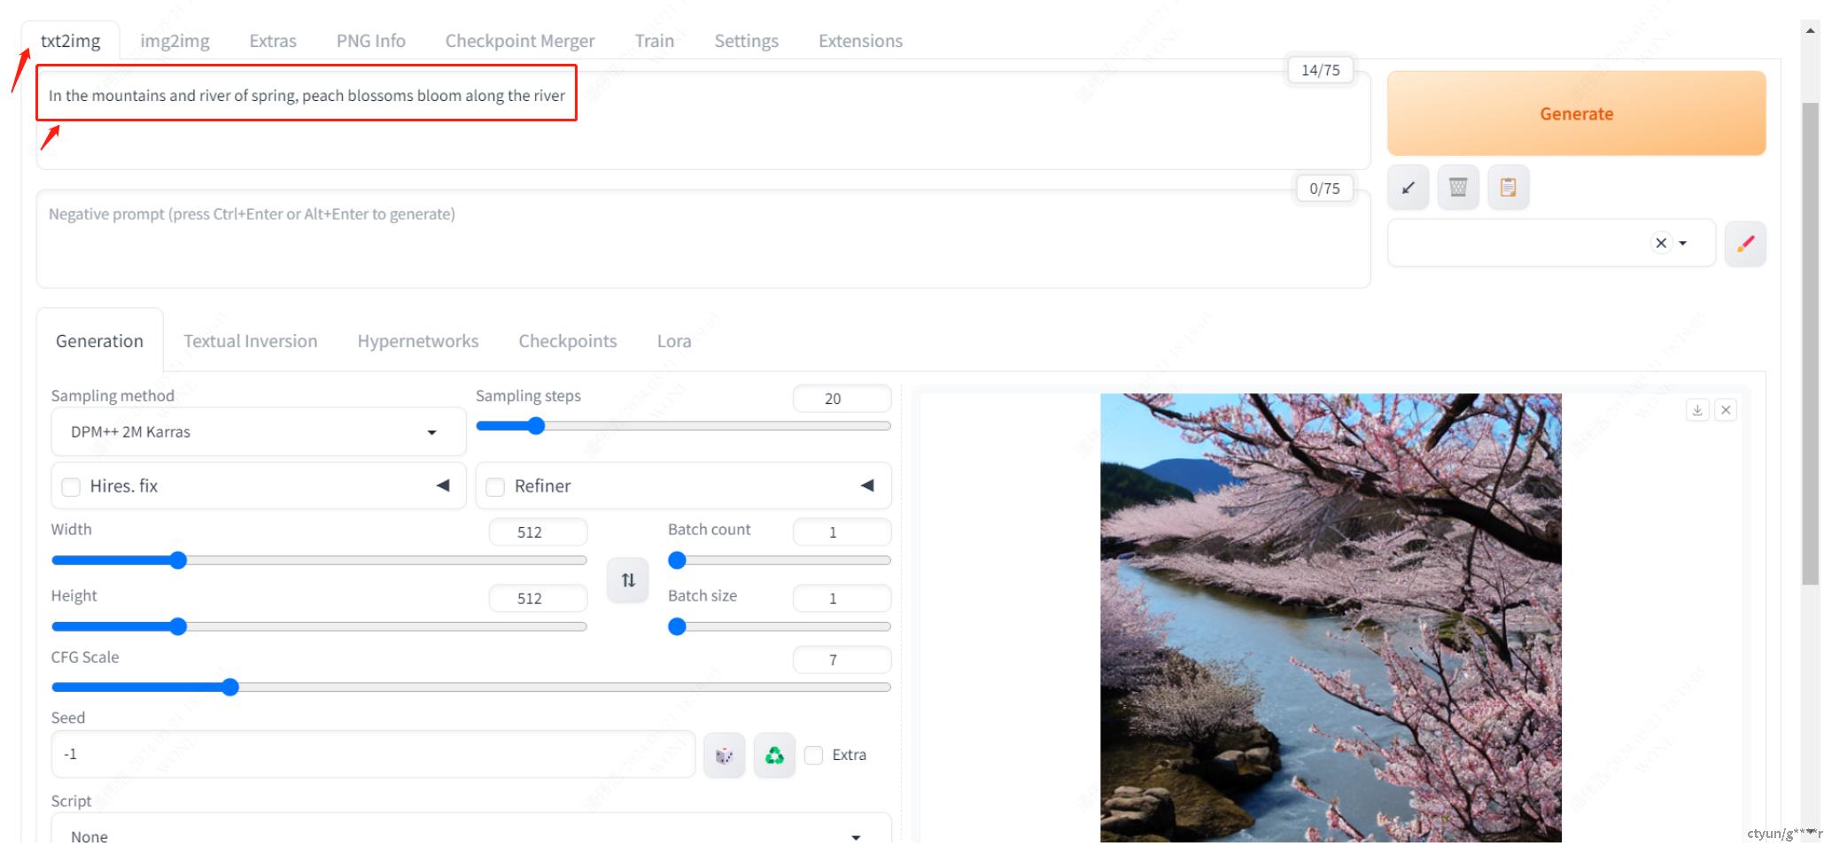Image resolution: width=1824 pixels, height=846 pixels.
Task: Enable the Refiner checkbox
Action: pyautogui.click(x=495, y=486)
